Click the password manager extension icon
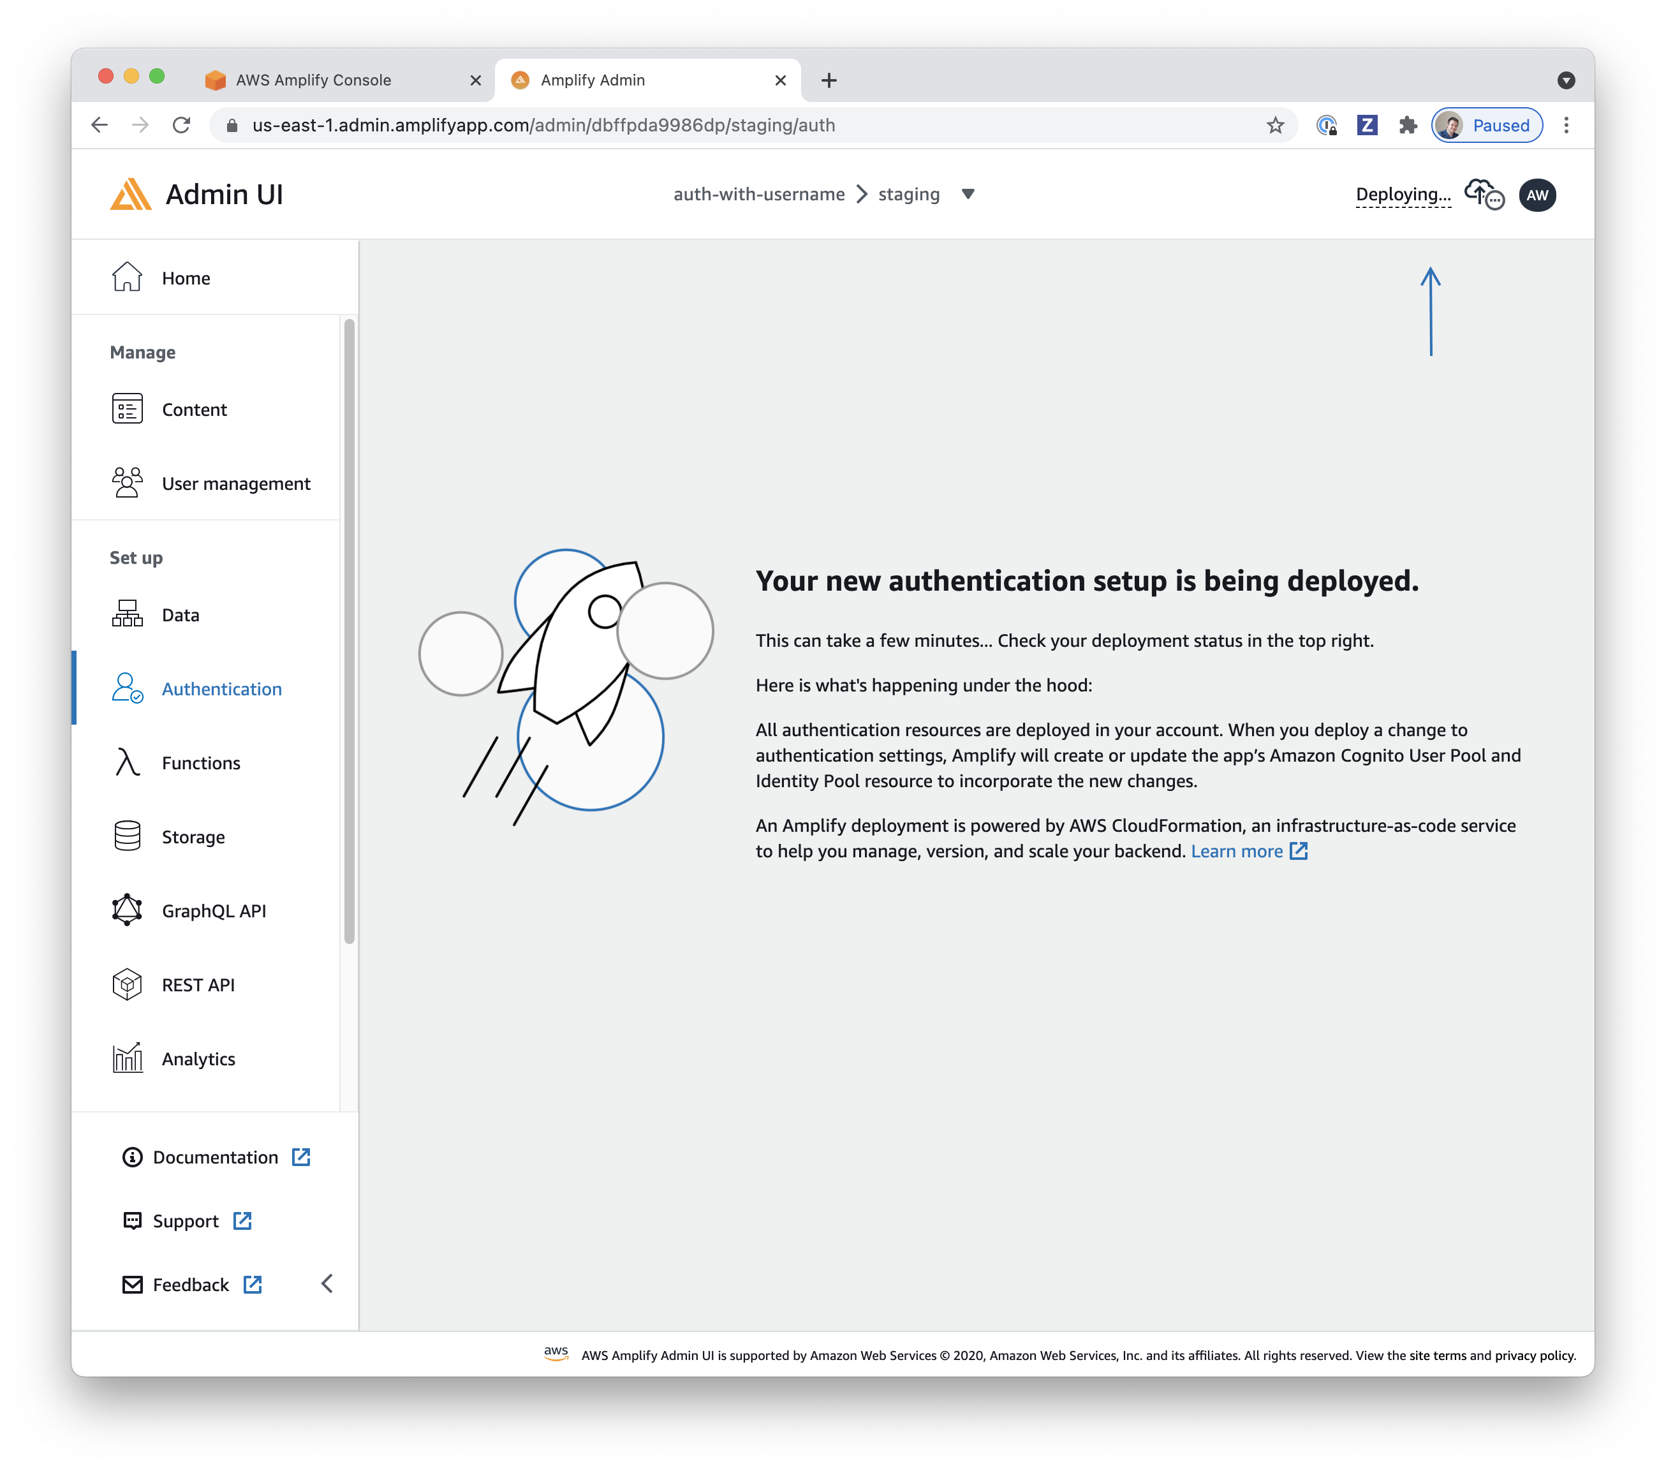Screen dimensions: 1666x1471 (1326, 124)
